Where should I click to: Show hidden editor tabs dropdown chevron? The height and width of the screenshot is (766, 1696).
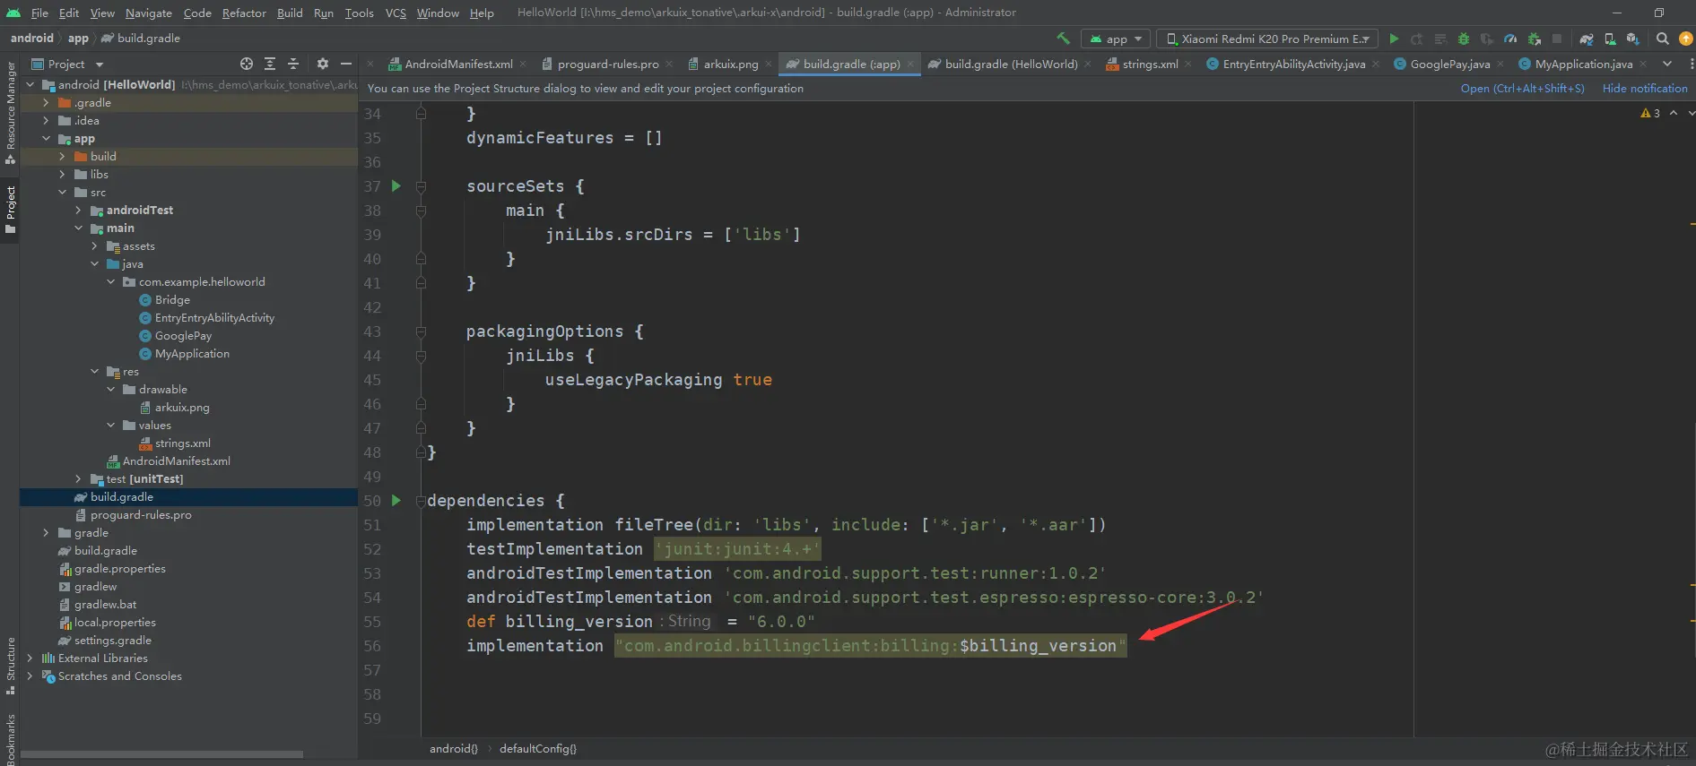coord(1667,64)
